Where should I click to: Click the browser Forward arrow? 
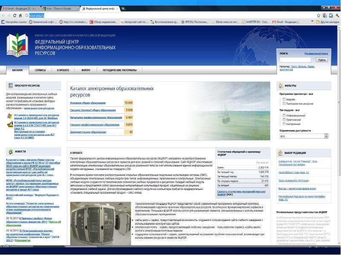[x=9, y=16]
